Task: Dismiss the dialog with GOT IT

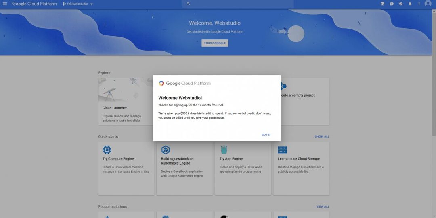Action: 266,135
